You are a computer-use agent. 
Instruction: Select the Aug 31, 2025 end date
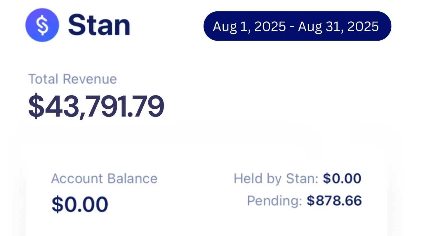[338, 27]
